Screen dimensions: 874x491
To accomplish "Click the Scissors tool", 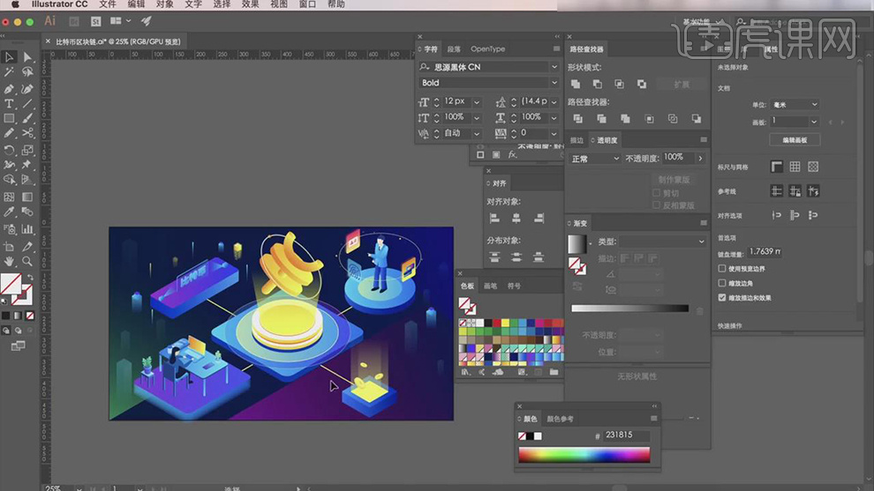I will click(27, 133).
